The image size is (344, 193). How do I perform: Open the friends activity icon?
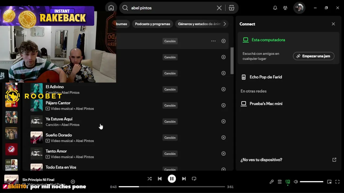[x=285, y=8]
